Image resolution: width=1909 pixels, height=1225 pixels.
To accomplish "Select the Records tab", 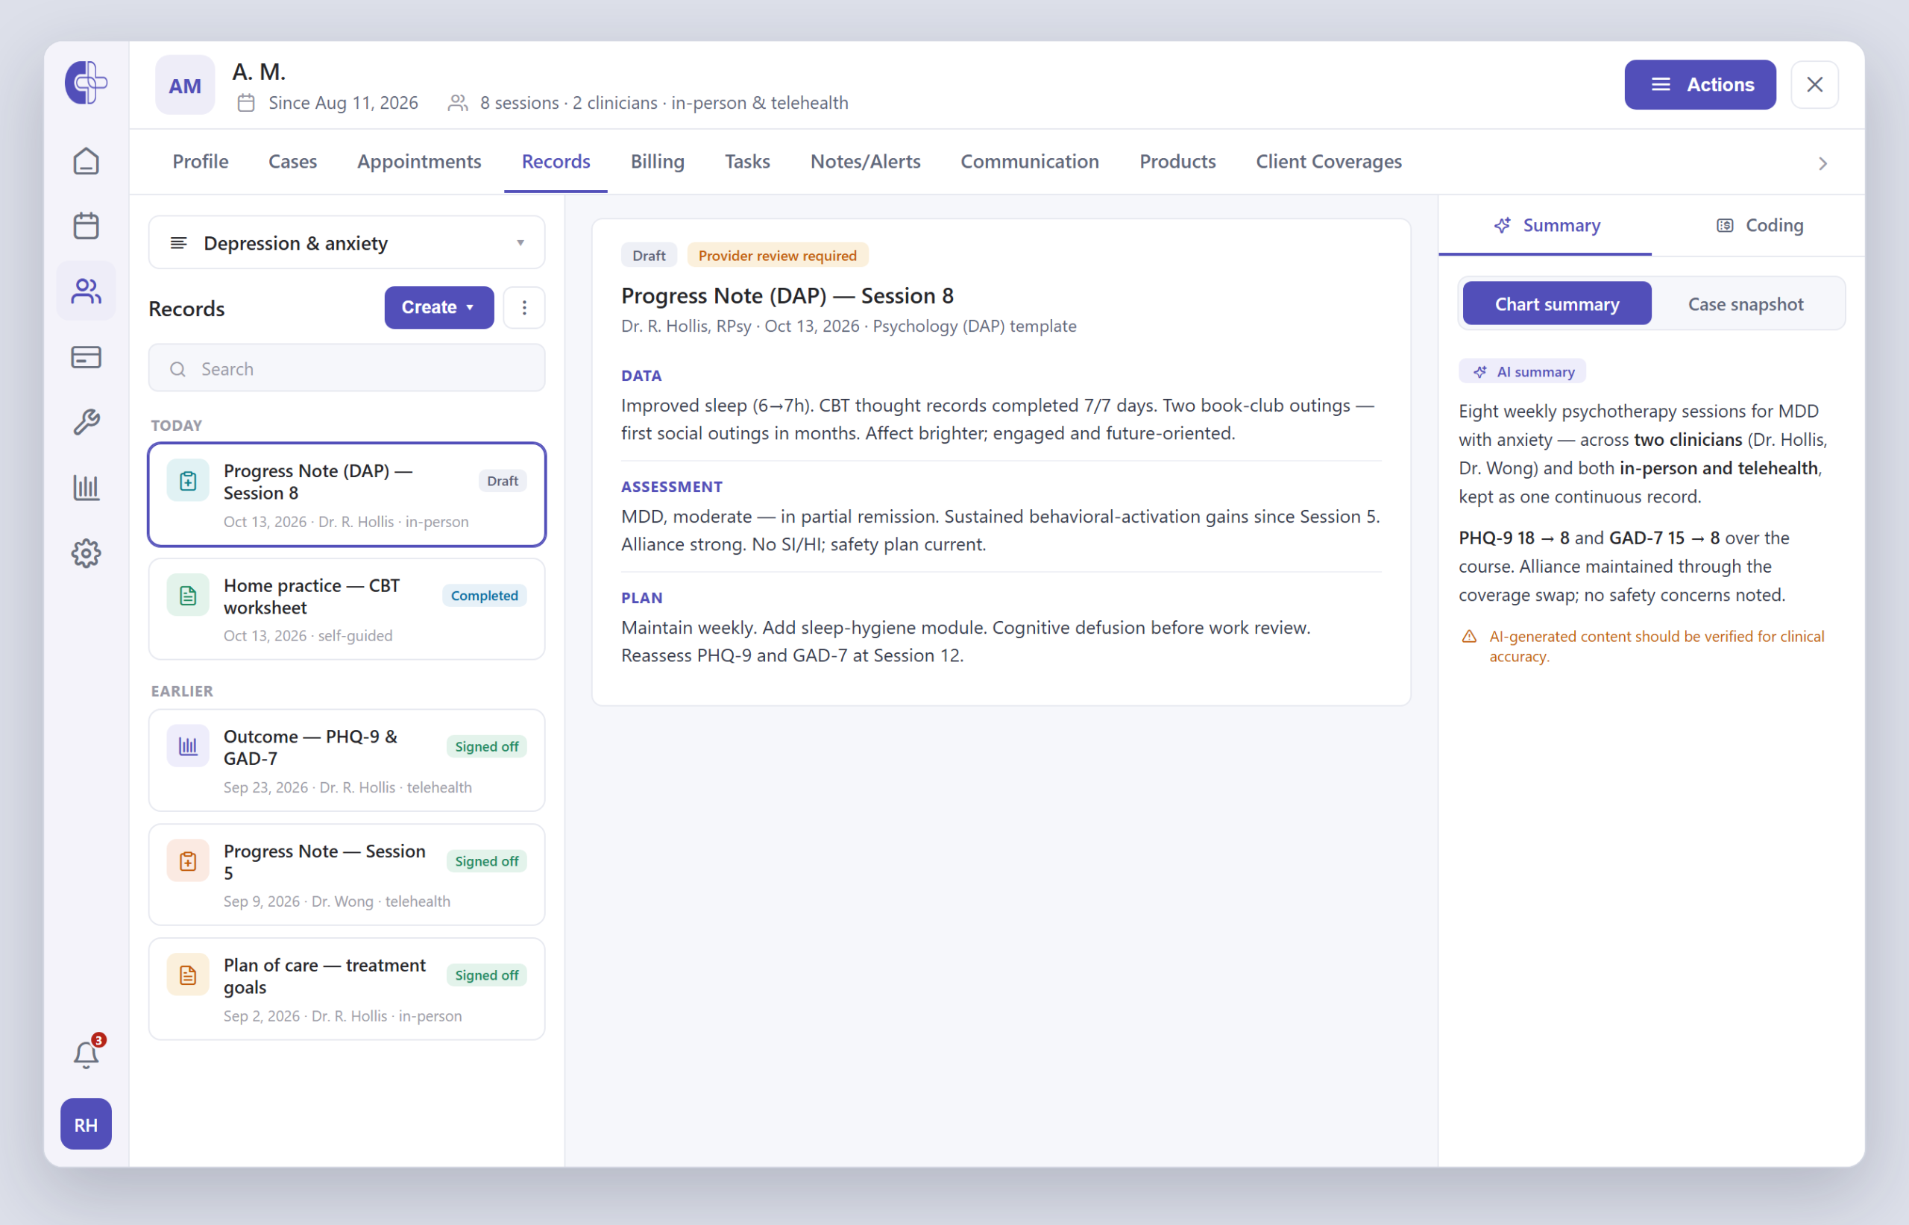I will click(556, 162).
